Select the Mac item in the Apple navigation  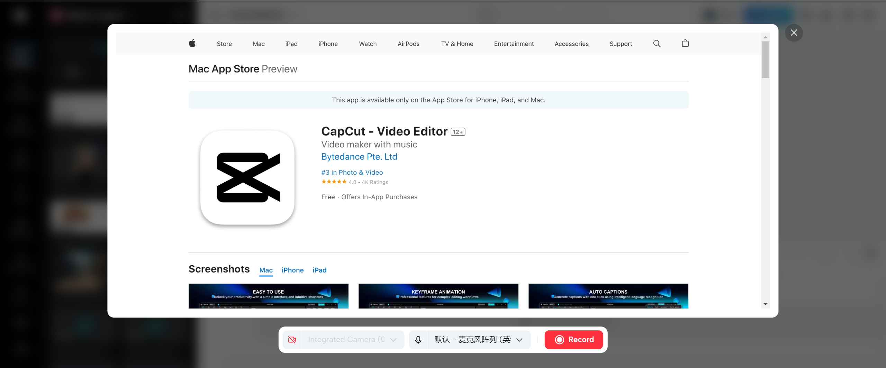[258, 44]
